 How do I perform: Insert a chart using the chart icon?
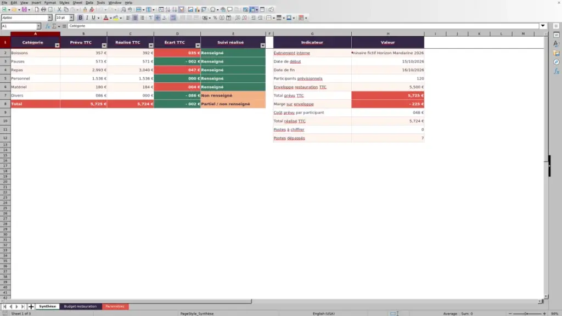(x=197, y=10)
